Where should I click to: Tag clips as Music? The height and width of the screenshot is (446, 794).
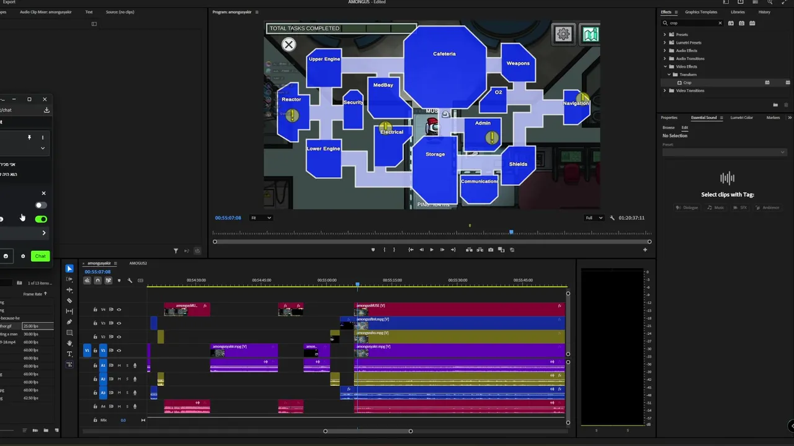(x=716, y=208)
